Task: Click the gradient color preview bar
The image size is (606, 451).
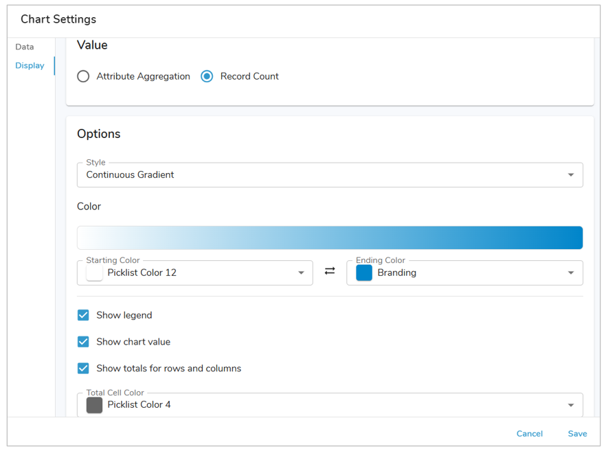Action: pos(330,238)
